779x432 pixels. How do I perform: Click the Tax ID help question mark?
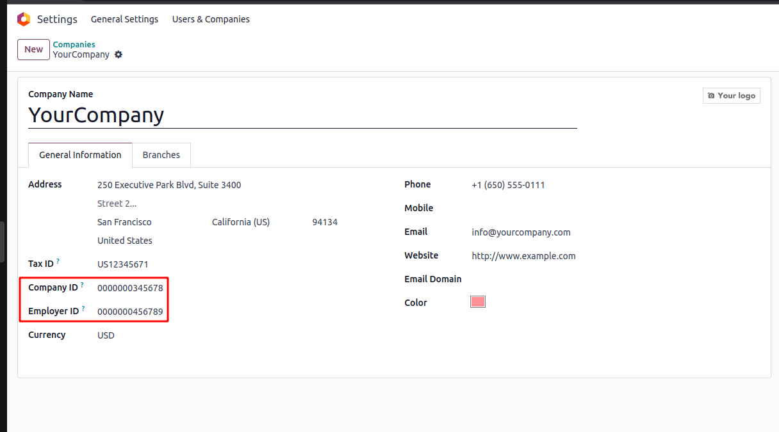(58, 261)
